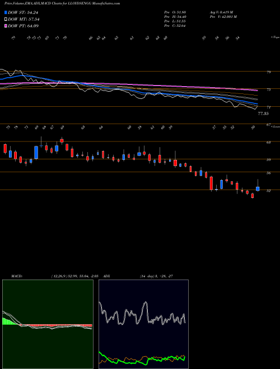Click the MACD values '(12,26,9) 52.99, 55.04, -2.05'
Viewport: 280px width, 369px height.
[76, 276]
